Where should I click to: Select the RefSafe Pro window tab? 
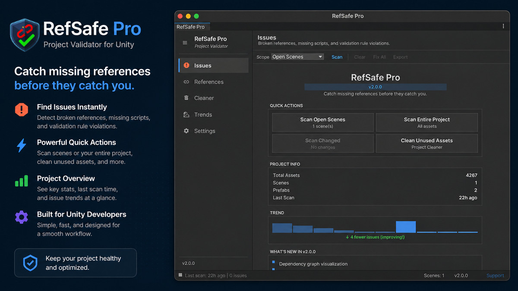point(192,27)
